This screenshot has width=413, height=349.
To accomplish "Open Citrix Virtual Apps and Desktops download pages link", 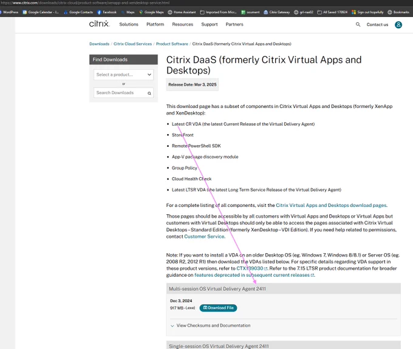I will tap(331, 205).
